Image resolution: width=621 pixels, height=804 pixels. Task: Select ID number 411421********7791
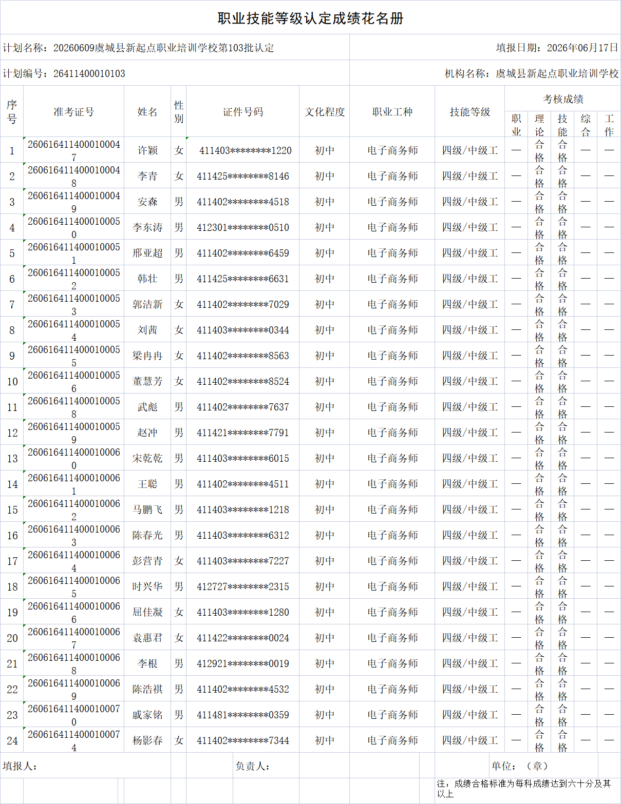pos(243,433)
